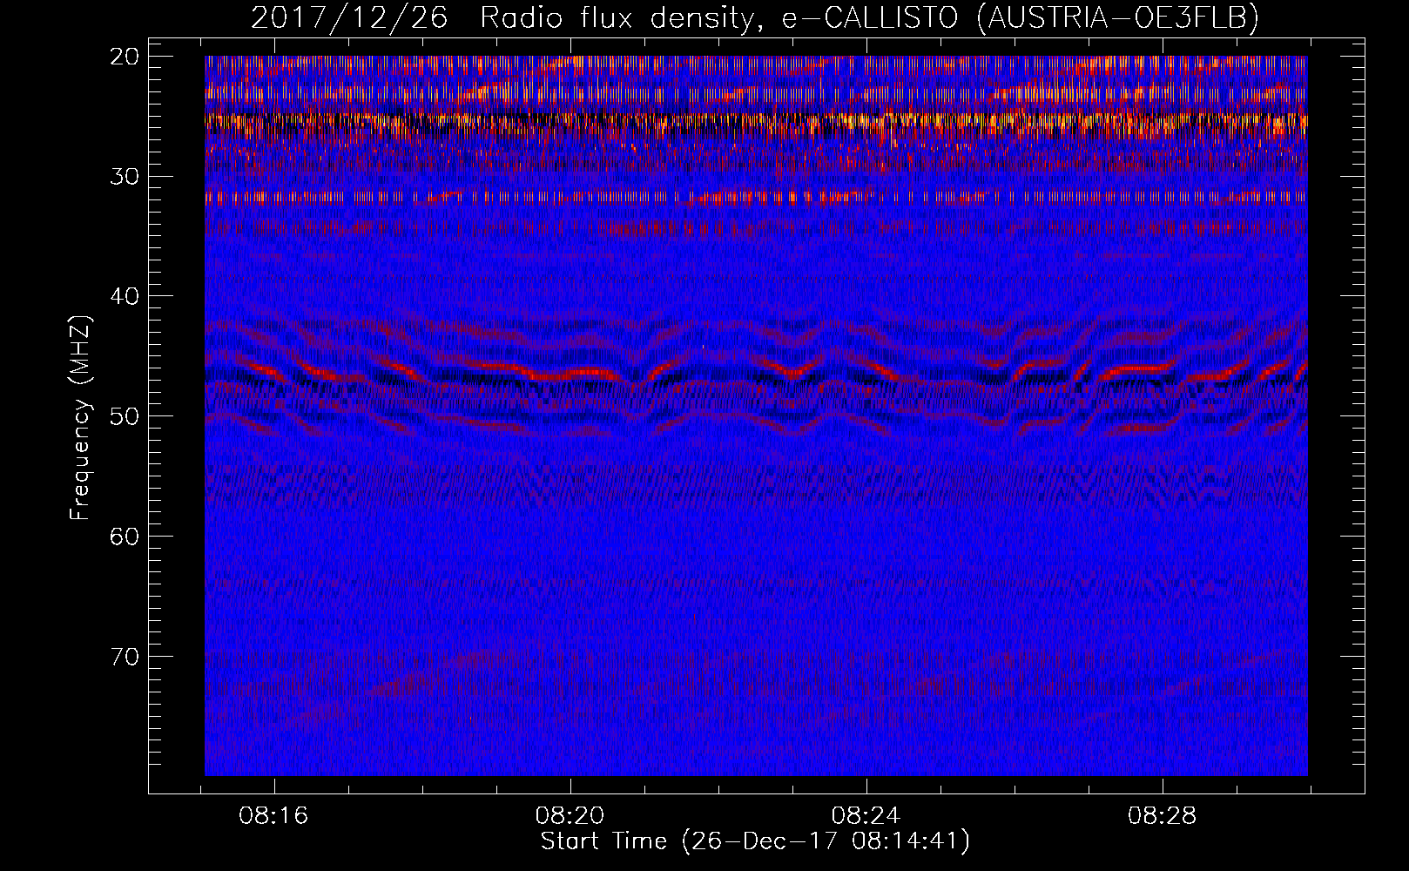This screenshot has height=871, width=1409.
Task: Click the 20 MHz frequency tick label
Action: [x=125, y=57]
